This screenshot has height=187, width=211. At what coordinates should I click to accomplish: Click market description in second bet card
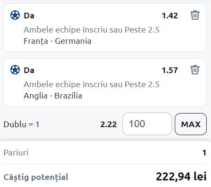(x=91, y=84)
